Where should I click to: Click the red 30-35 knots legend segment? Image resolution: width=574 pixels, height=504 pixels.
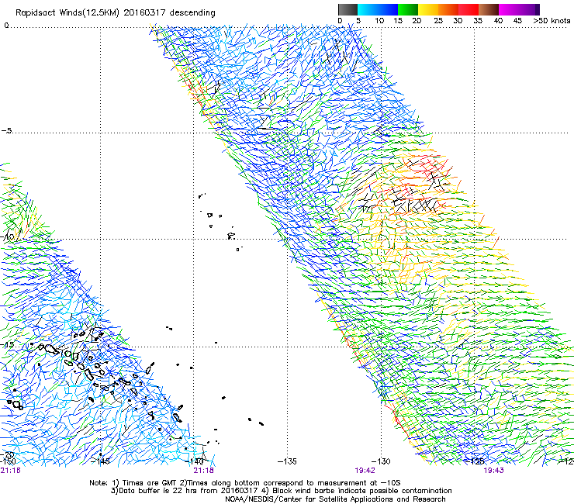[x=469, y=9]
